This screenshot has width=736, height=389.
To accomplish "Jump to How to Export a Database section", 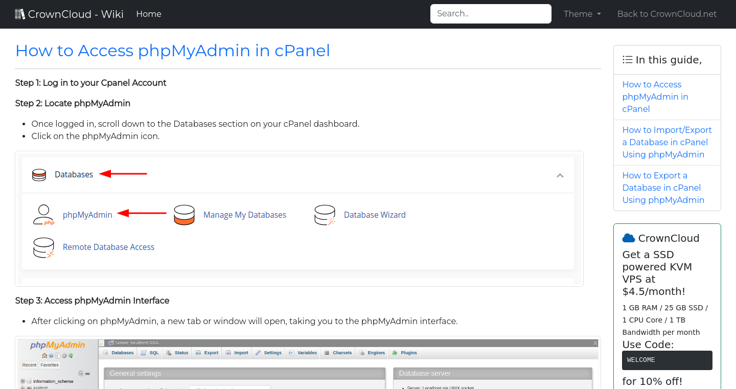I will 663,188.
